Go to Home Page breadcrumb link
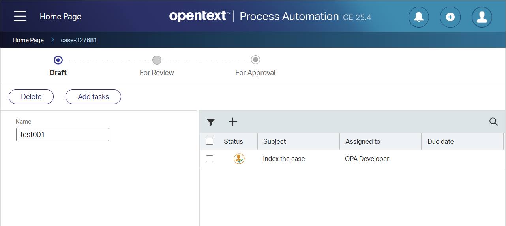Viewport: 506px width, 226px height. [28, 40]
